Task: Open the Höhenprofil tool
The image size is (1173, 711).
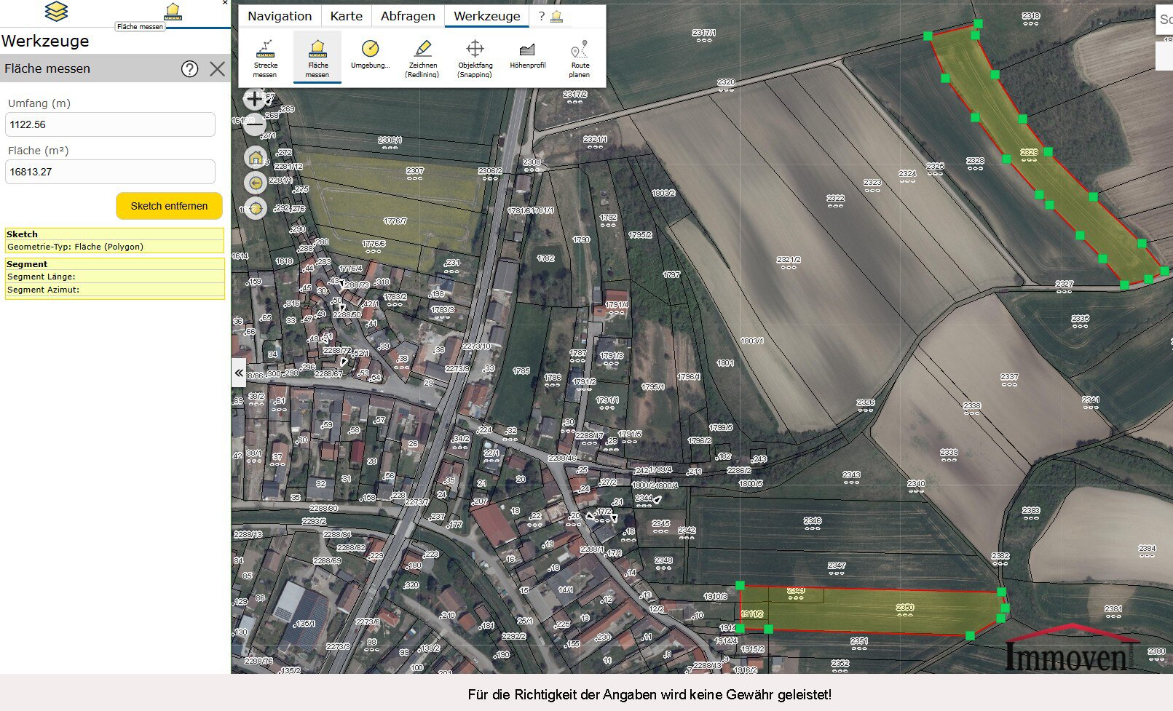Action: (527, 56)
